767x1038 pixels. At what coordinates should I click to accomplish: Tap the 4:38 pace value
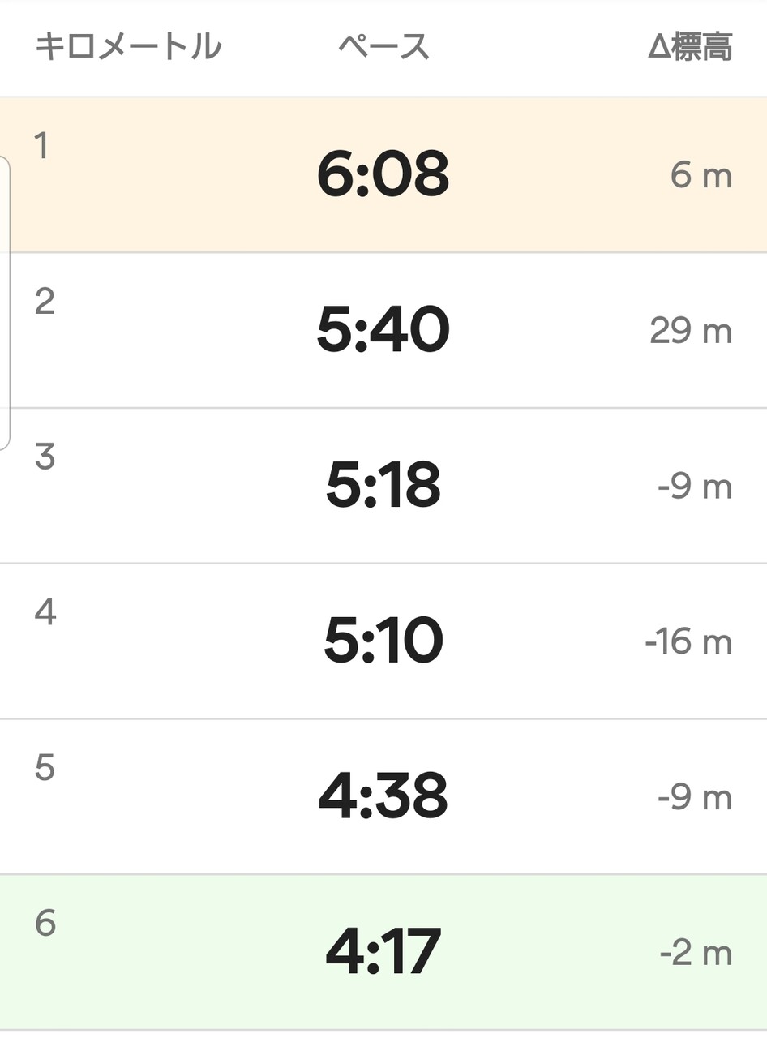pos(383,797)
